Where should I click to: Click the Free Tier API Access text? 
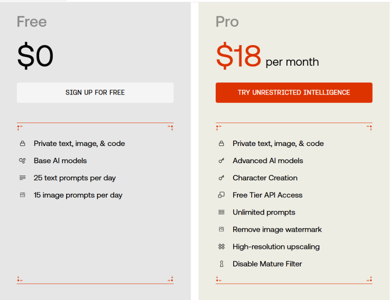(x=268, y=195)
